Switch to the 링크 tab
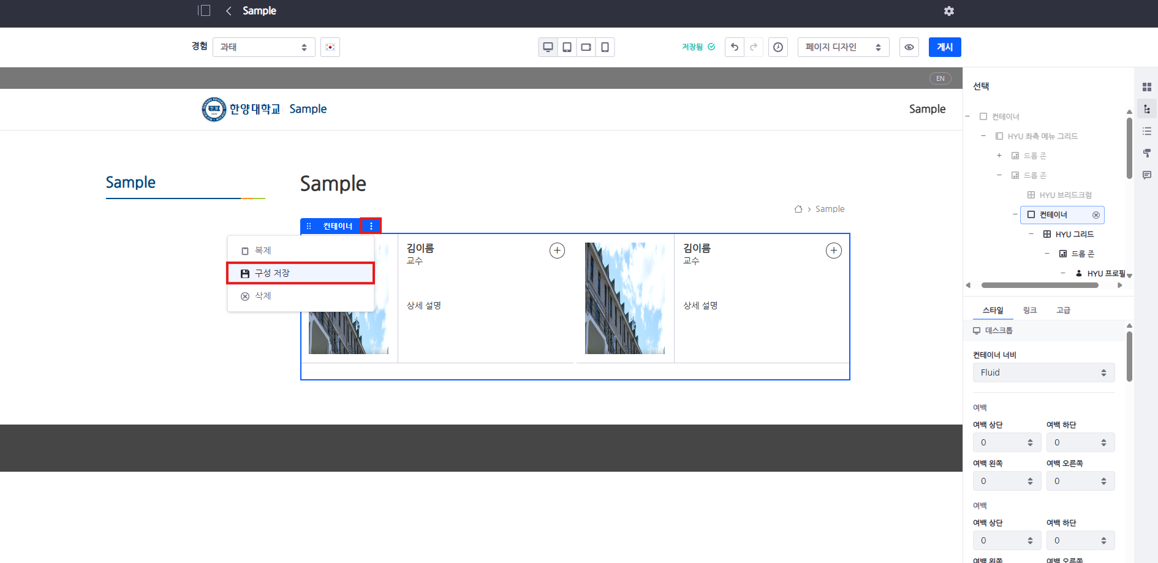 coord(1029,310)
